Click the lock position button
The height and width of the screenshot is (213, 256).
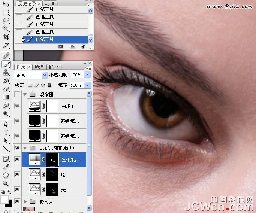click(x=43, y=85)
